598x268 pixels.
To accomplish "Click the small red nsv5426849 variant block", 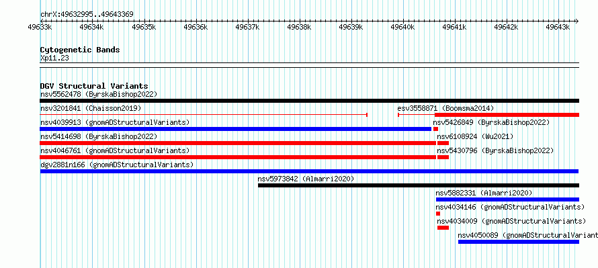I will 435,129.
